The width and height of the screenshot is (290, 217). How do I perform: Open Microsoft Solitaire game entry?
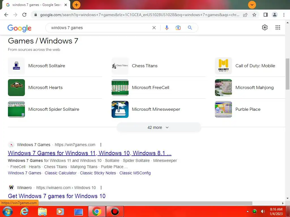point(55,66)
